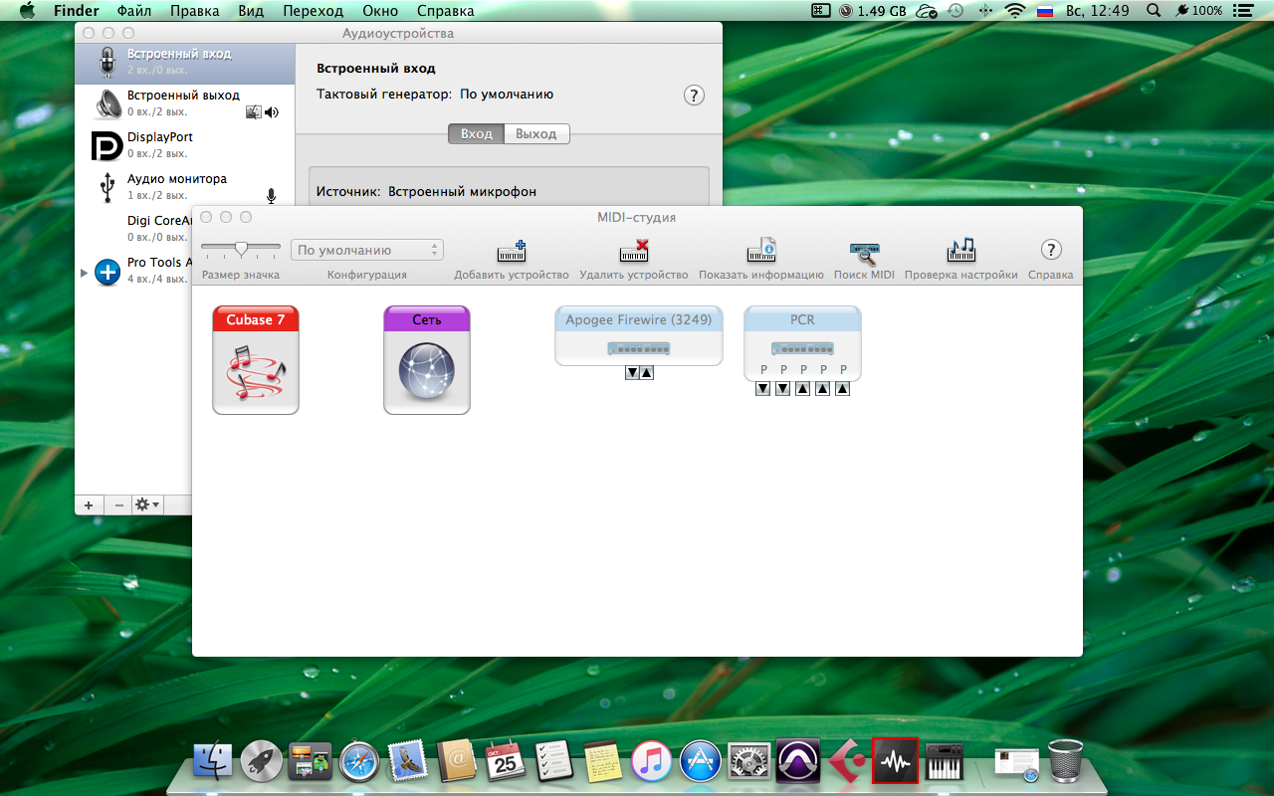Expand the Pro Tools aggregate device
1274x796 pixels.
pyautogui.click(x=84, y=272)
